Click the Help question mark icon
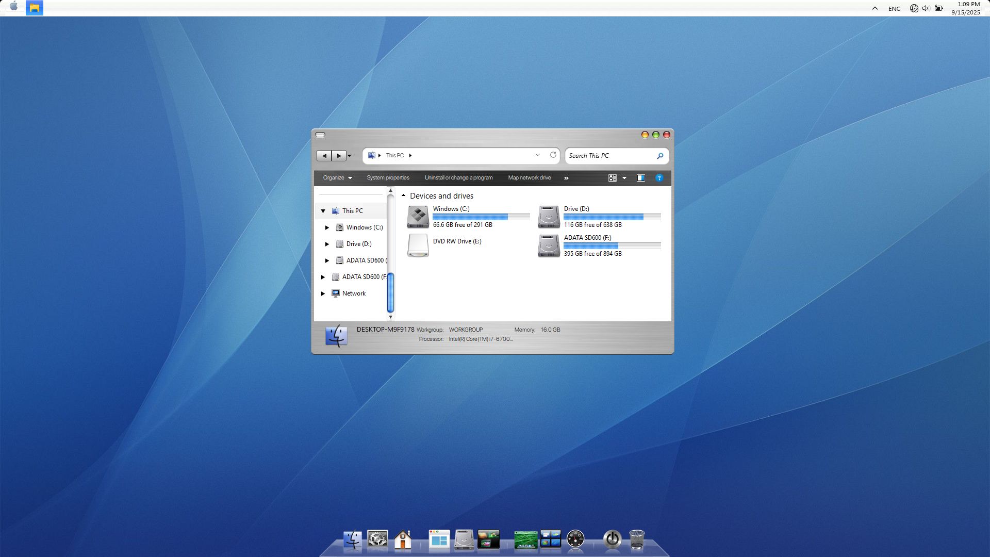The height and width of the screenshot is (557, 990). tap(659, 178)
